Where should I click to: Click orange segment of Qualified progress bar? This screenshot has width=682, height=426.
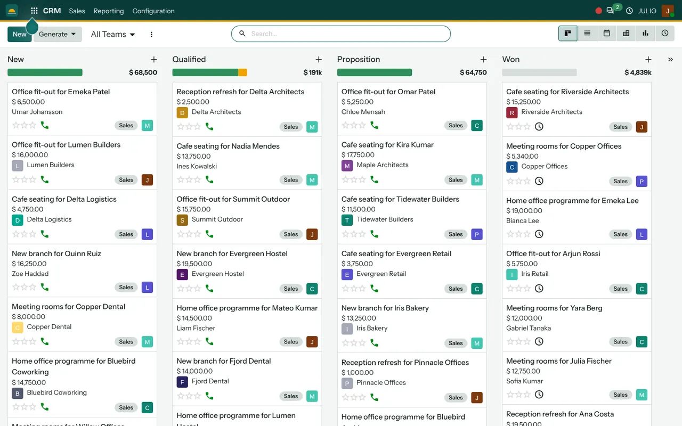click(242, 72)
